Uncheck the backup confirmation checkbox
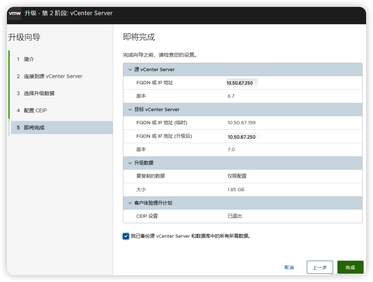Screen dimensions: 373x282 [126, 236]
